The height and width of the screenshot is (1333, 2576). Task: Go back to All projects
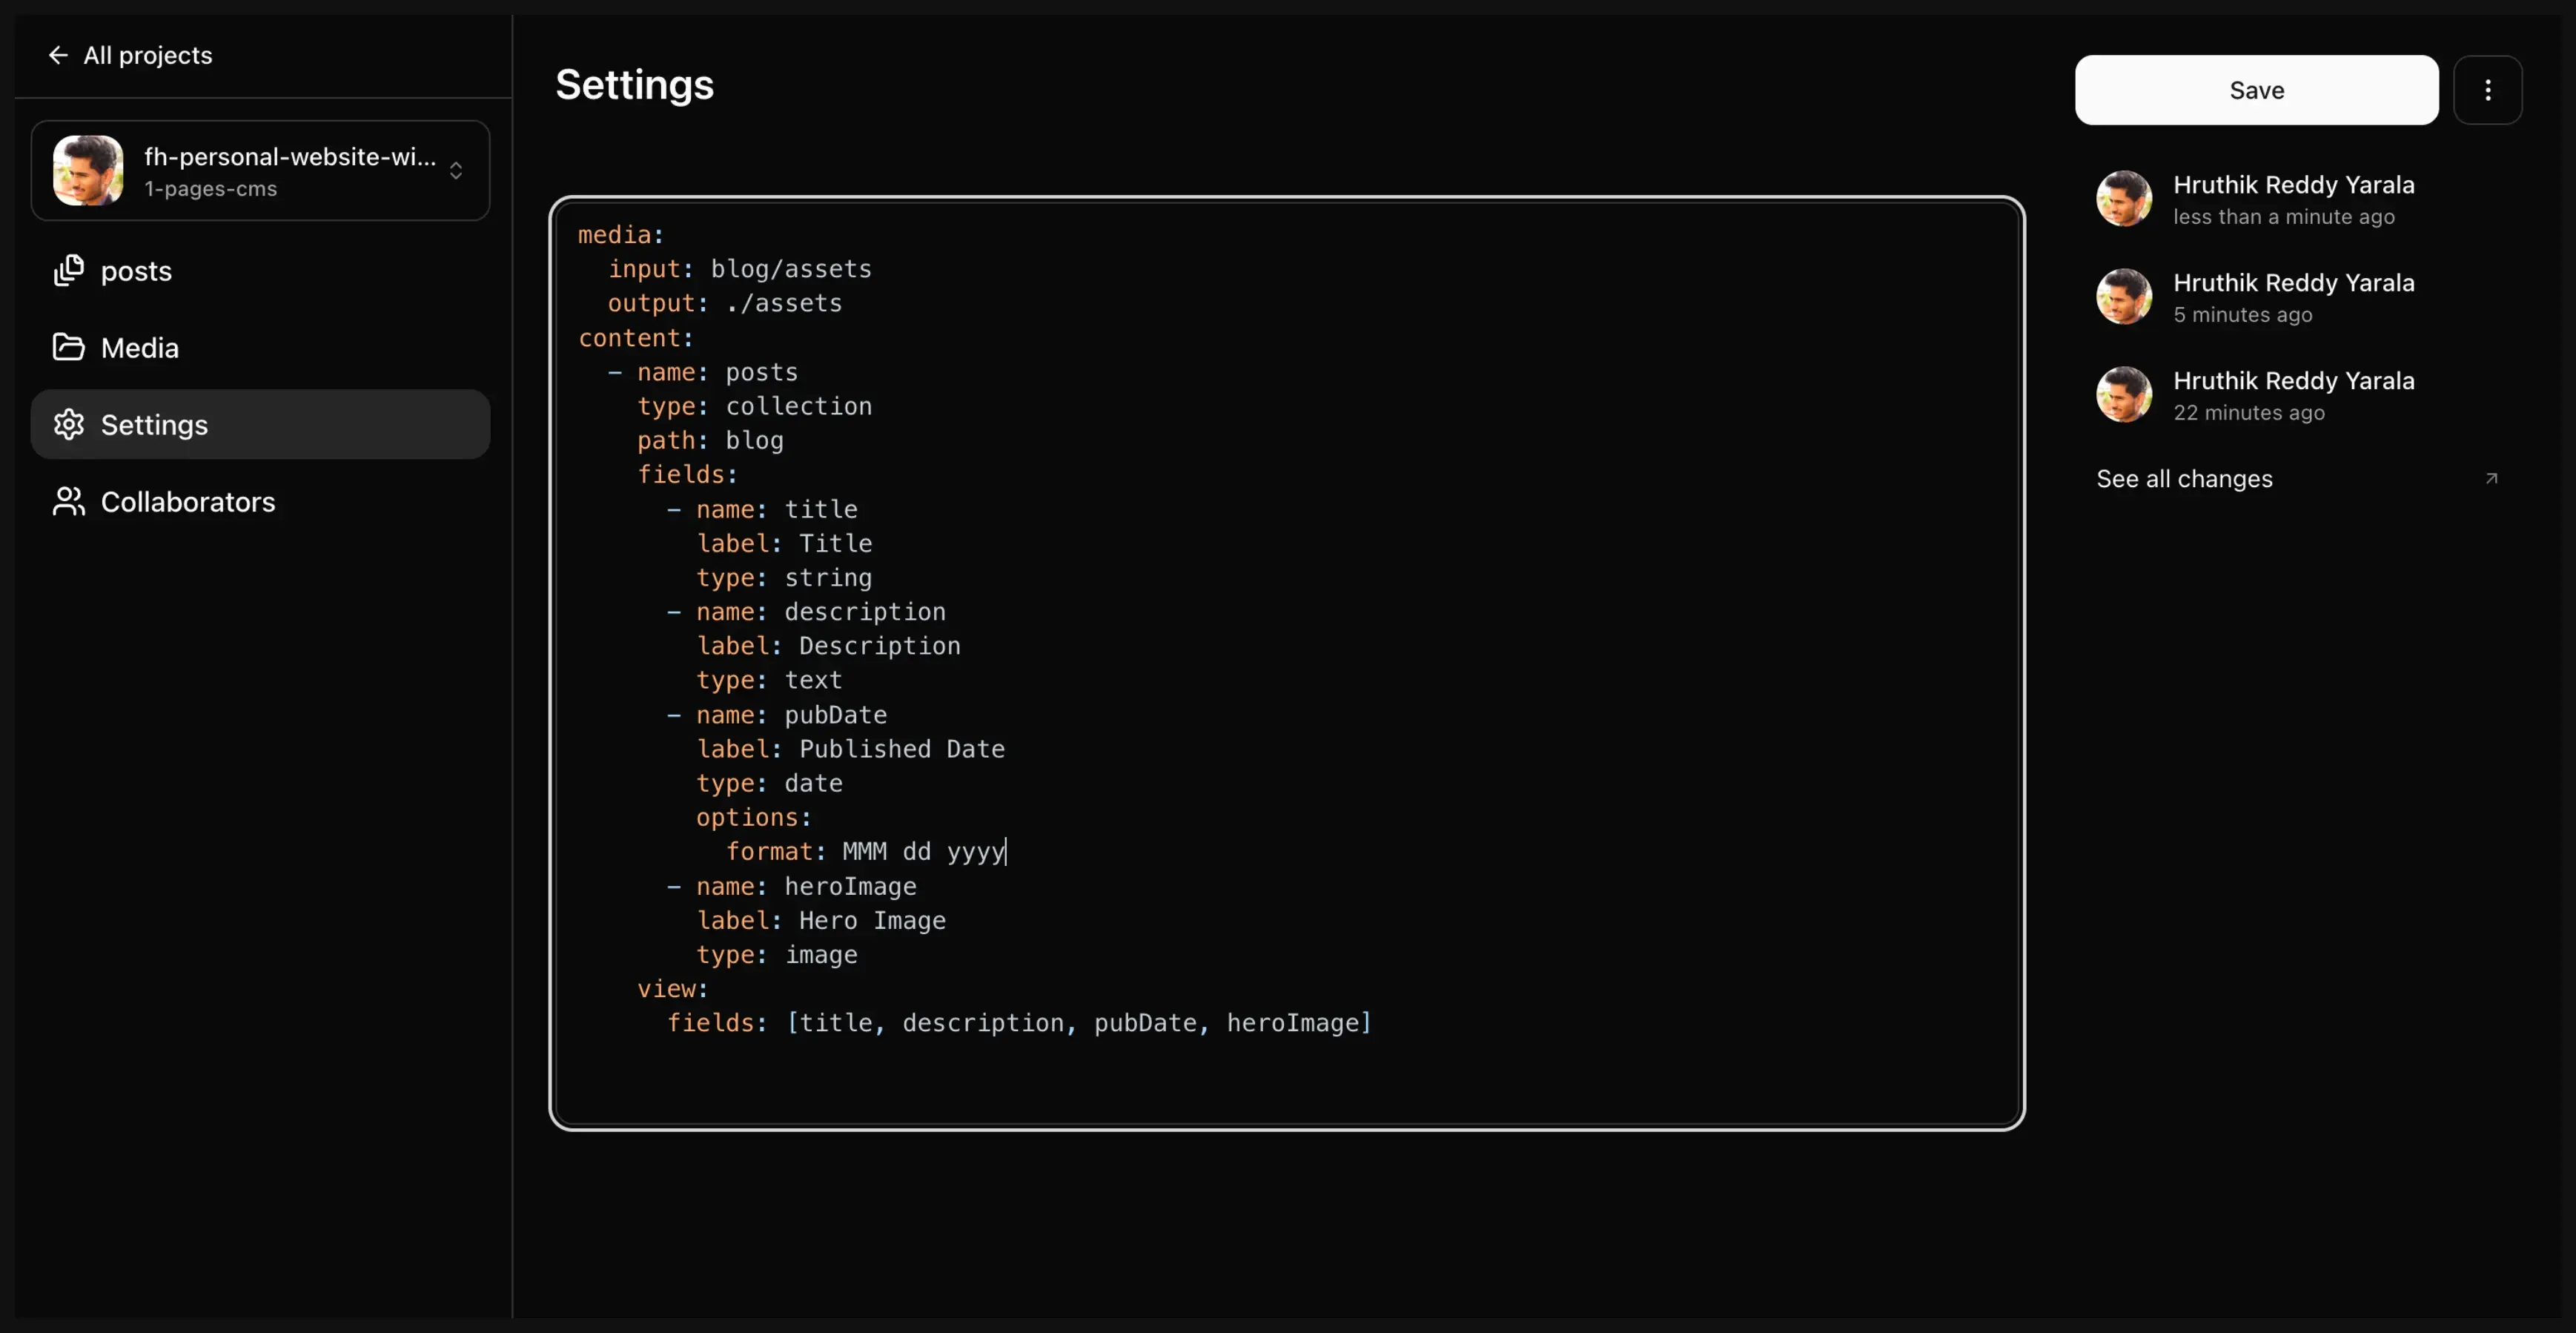point(148,55)
